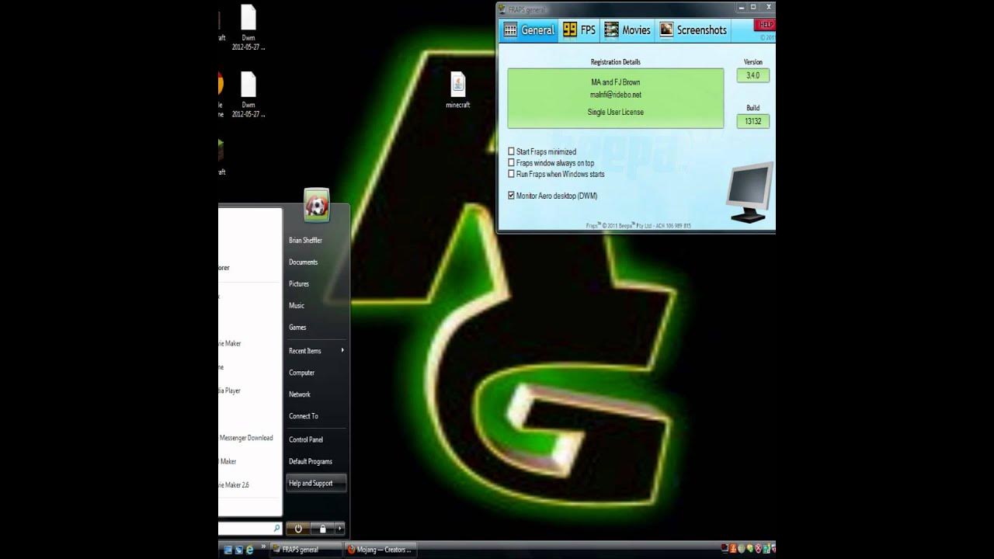Open Pictures from Start menu
This screenshot has height=559, width=994.
point(299,284)
